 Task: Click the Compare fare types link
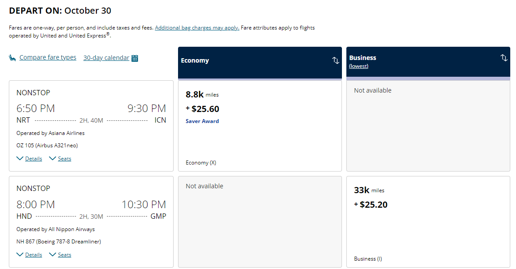click(48, 57)
